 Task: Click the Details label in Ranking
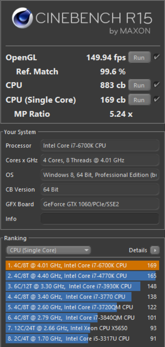click(138, 250)
